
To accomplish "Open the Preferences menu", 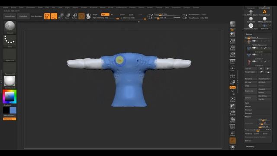I will 122,8.
